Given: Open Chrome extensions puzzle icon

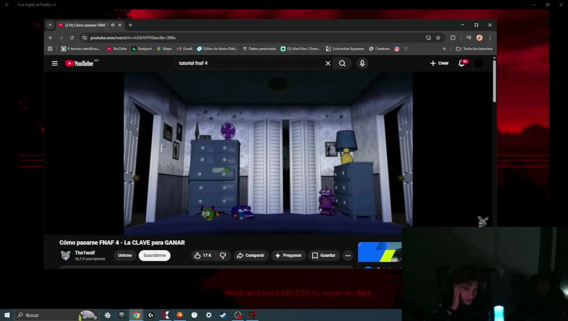Looking at the screenshot, I should click(453, 38).
